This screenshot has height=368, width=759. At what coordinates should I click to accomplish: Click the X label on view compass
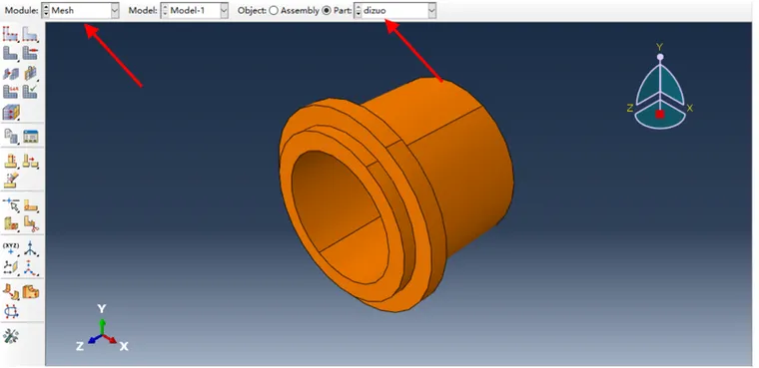pos(689,109)
